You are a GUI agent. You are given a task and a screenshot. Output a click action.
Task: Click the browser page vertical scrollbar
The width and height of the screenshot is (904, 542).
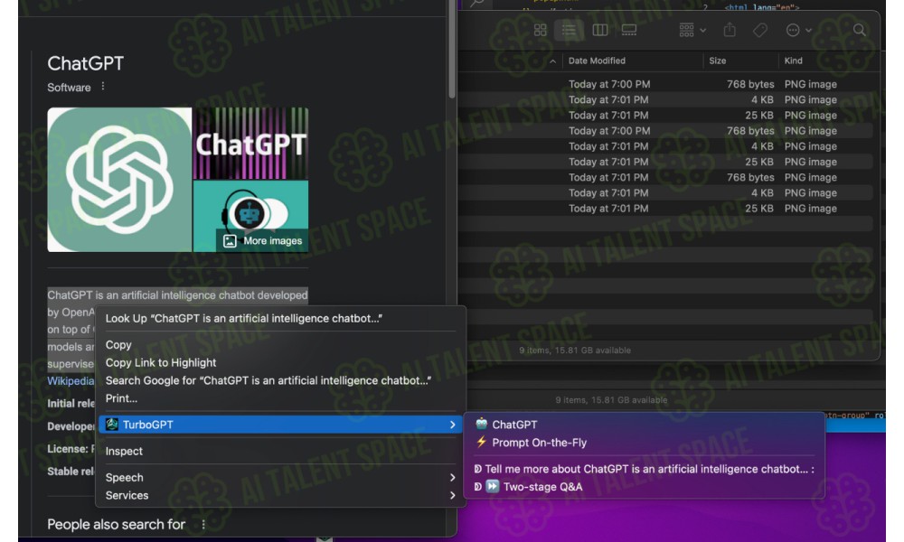pyautogui.click(x=452, y=51)
